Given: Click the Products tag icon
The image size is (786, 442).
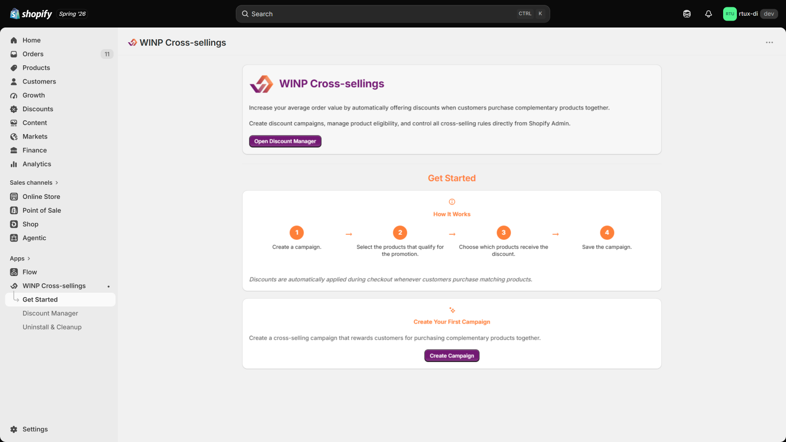Looking at the screenshot, I should 14,68.
